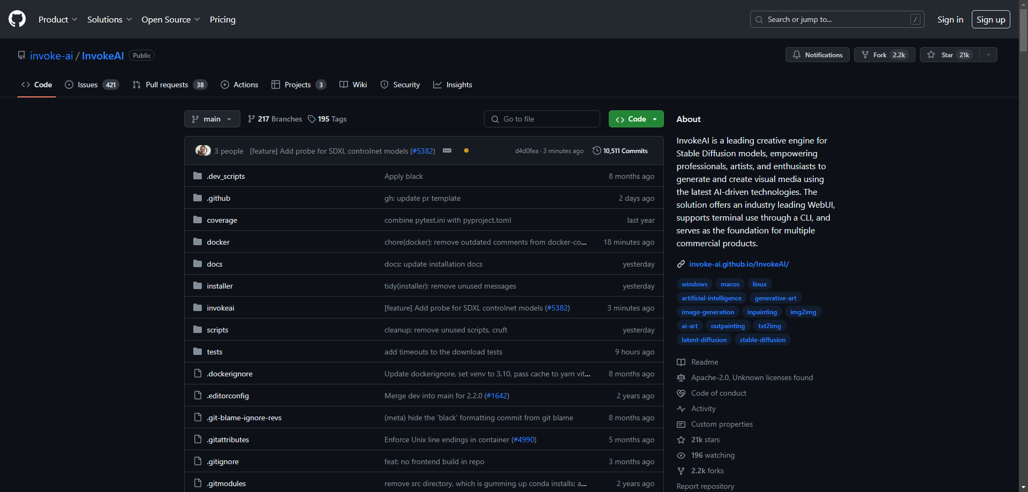Open the invoke-ai.github.io/InvokeAI/ website link
The image size is (1028, 492).
(739, 264)
